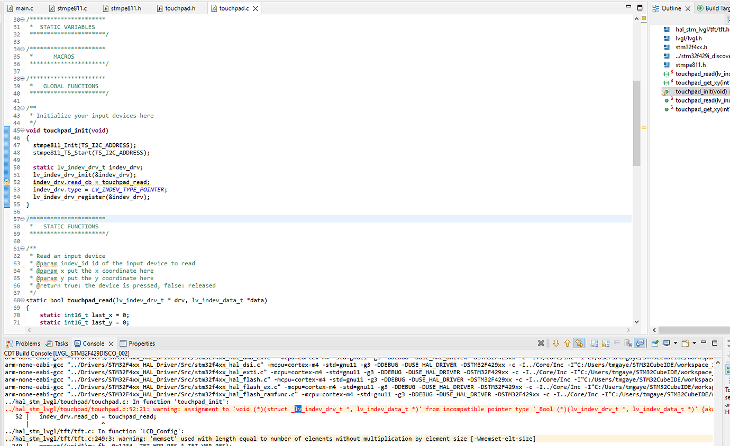Viewport: 730px width, 446px height.
Task: Maximize the editor area via its maximize icon
Action: point(641,8)
